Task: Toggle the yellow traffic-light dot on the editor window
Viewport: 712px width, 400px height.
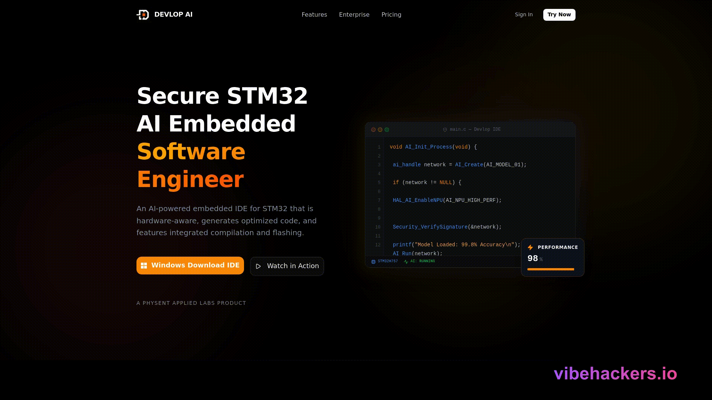Action: (380, 130)
